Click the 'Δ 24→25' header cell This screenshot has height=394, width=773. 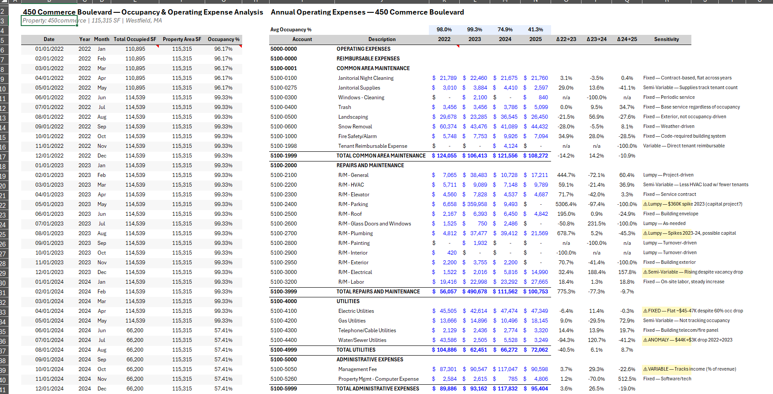click(627, 39)
